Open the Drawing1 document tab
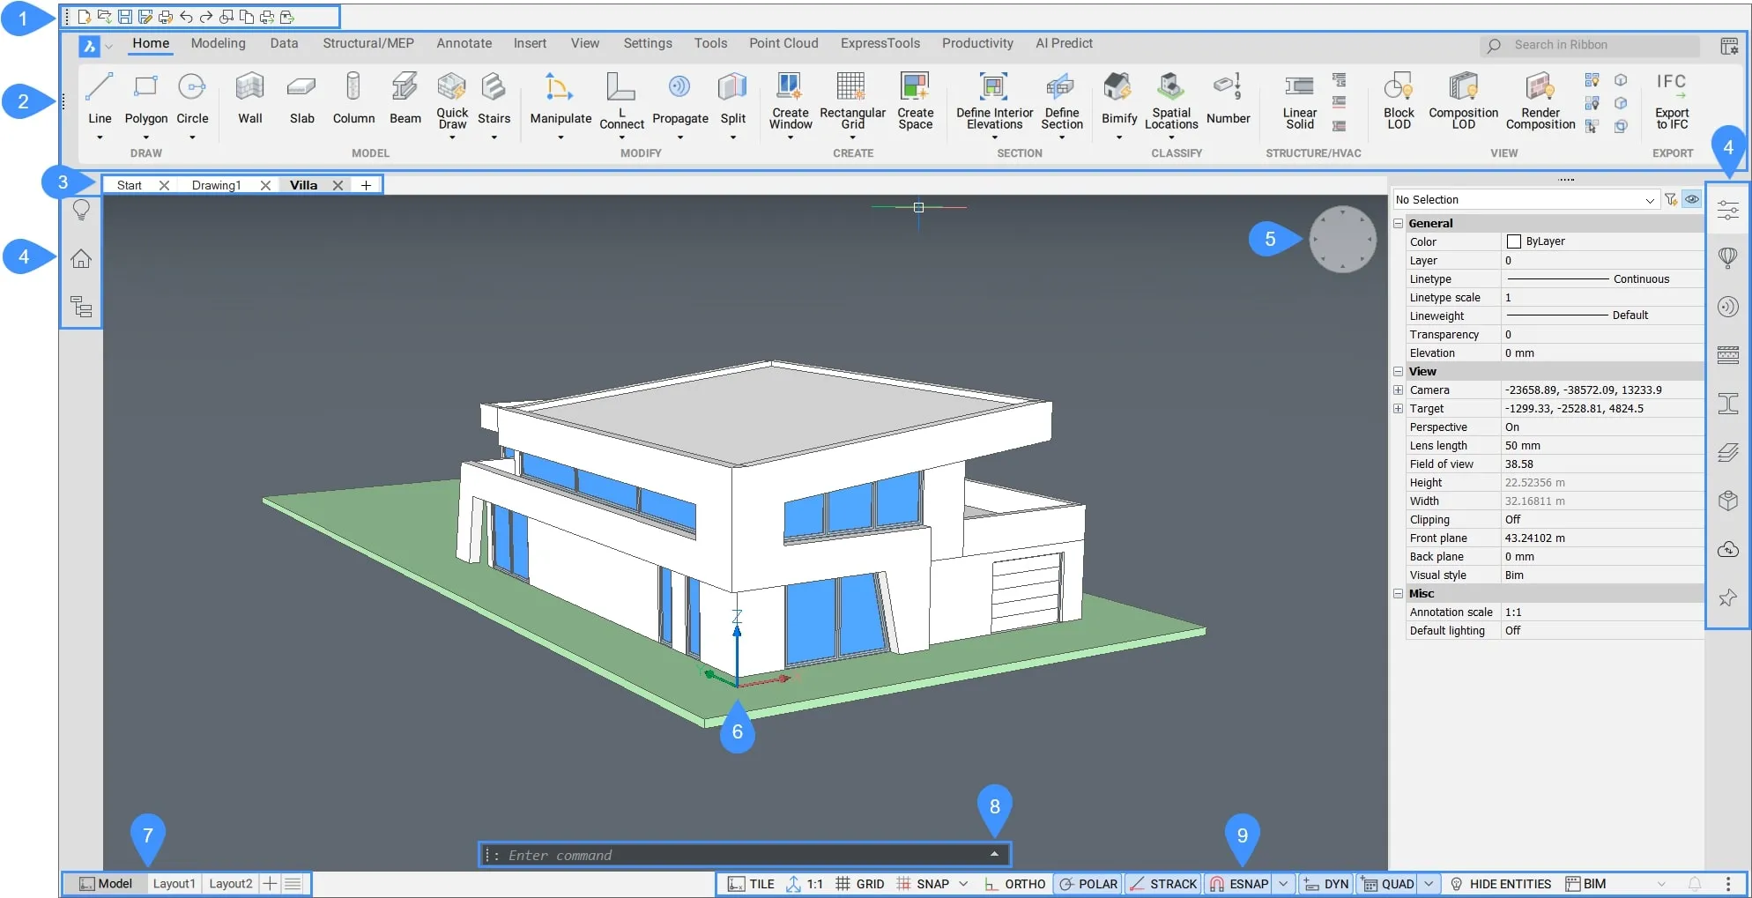Image resolution: width=1752 pixels, height=898 pixels. (x=216, y=185)
